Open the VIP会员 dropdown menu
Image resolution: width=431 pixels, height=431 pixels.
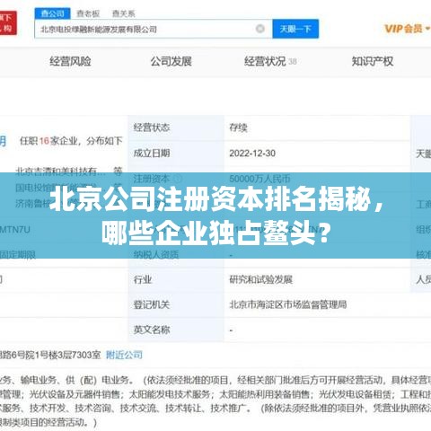coord(408,29)
